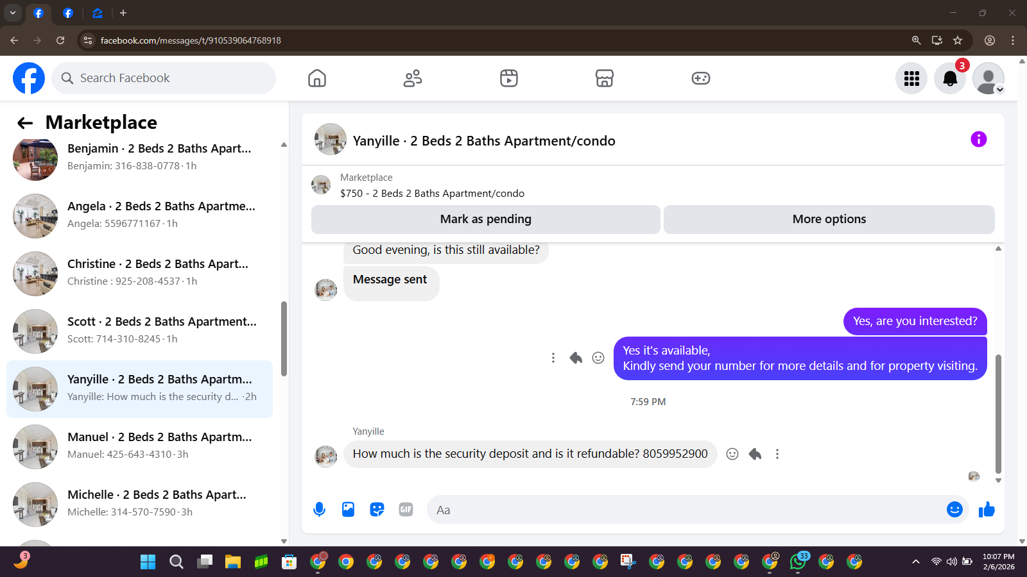This screenshot has width=1027, height=577.
Task: Open conversation information panel
Action: pos(978,139)
